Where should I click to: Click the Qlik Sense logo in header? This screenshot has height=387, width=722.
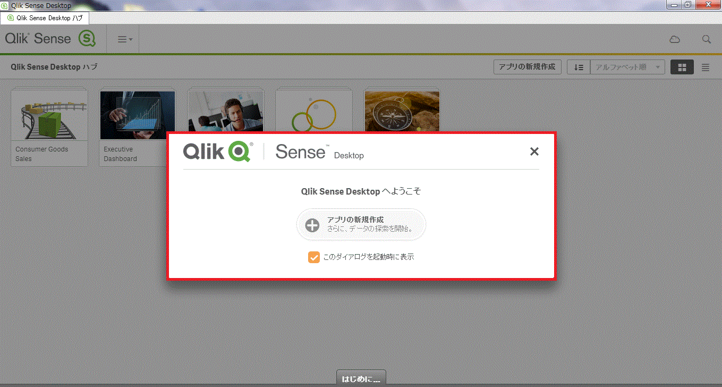pos(50,39)
